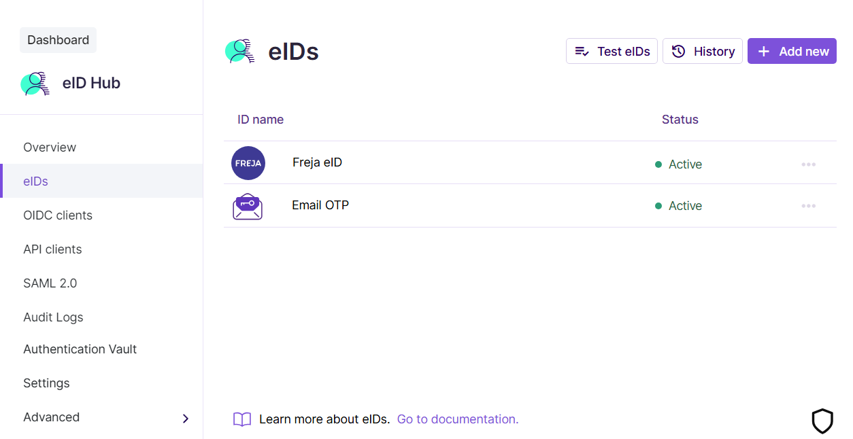
Task: Follow the Go to documentation link
Action: [x=458, y=419]
